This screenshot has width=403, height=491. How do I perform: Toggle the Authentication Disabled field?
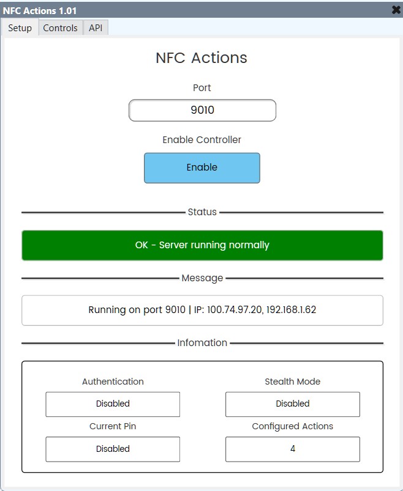[113, 404]
